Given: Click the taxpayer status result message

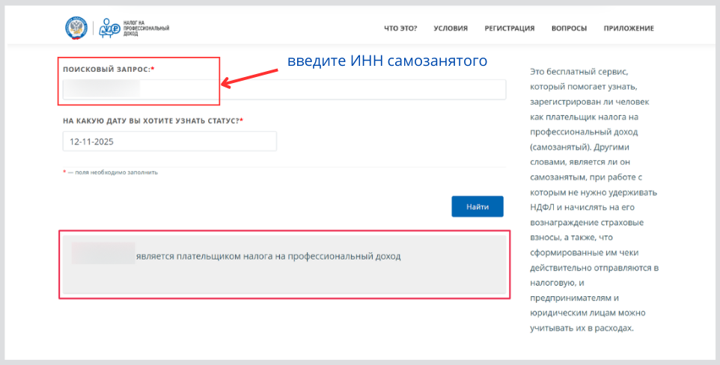Looking at the screenshot, I should [268, 257].
